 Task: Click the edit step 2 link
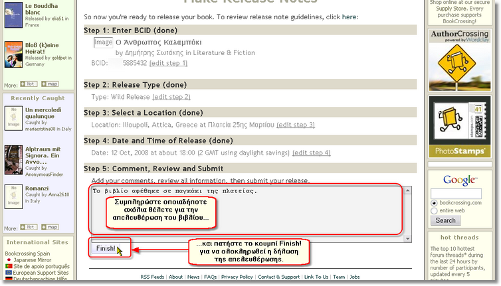click(171, 97)
